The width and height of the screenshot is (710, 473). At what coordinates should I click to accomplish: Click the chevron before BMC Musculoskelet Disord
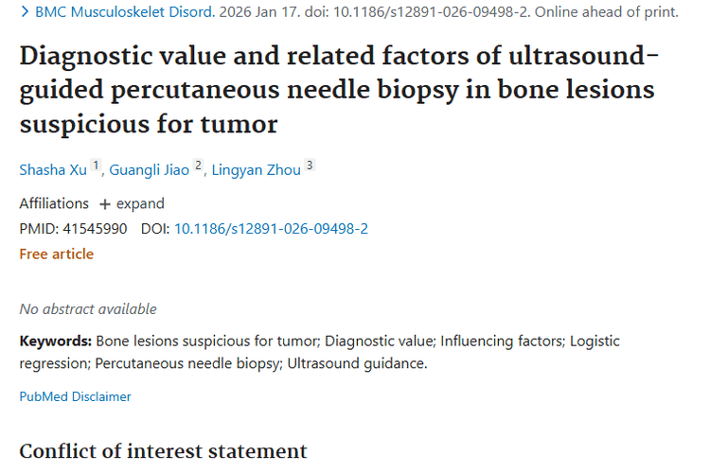(25, 13)
